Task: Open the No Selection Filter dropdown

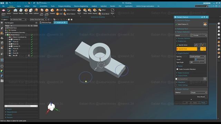Action: 18,20
